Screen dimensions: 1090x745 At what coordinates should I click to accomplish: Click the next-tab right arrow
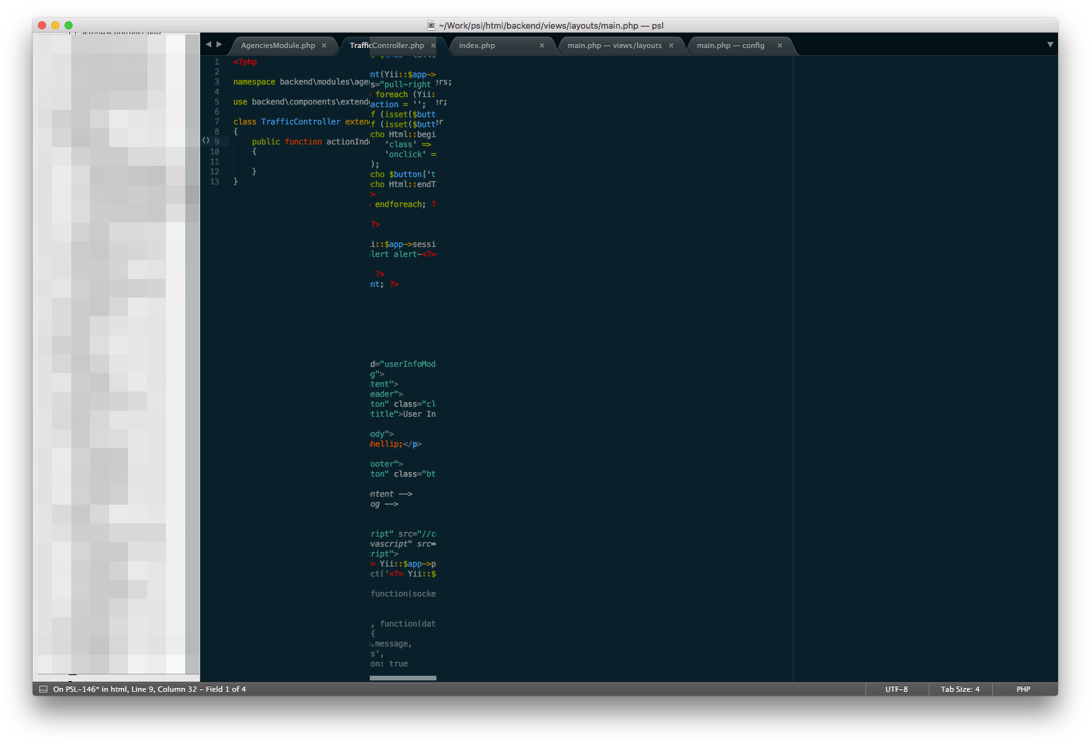pos(219,45)
